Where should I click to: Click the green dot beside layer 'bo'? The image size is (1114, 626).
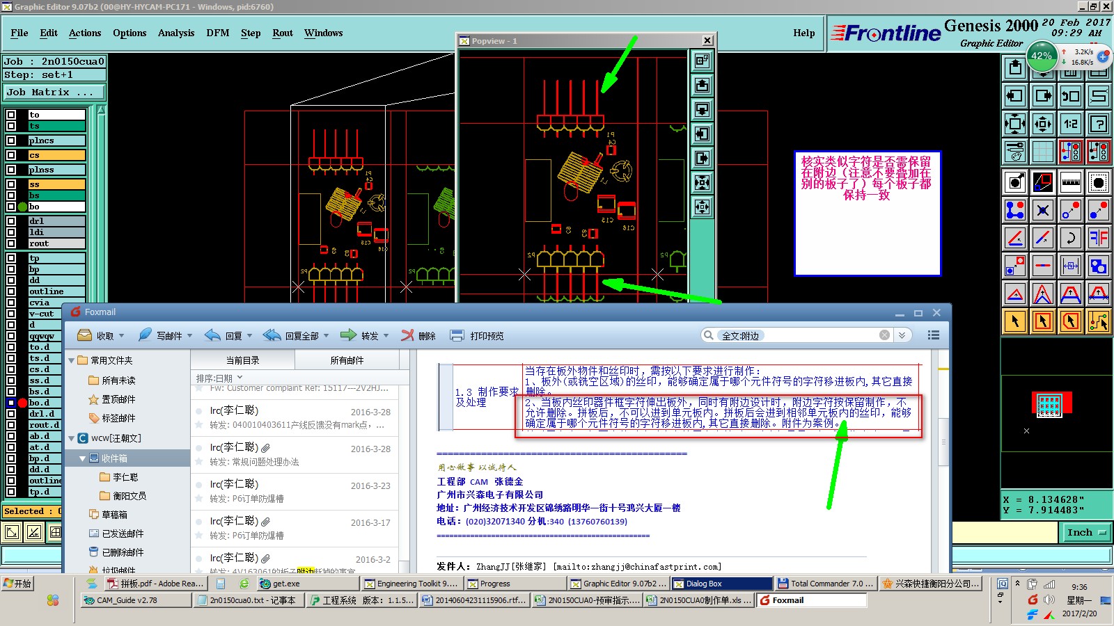pos(22,207)
